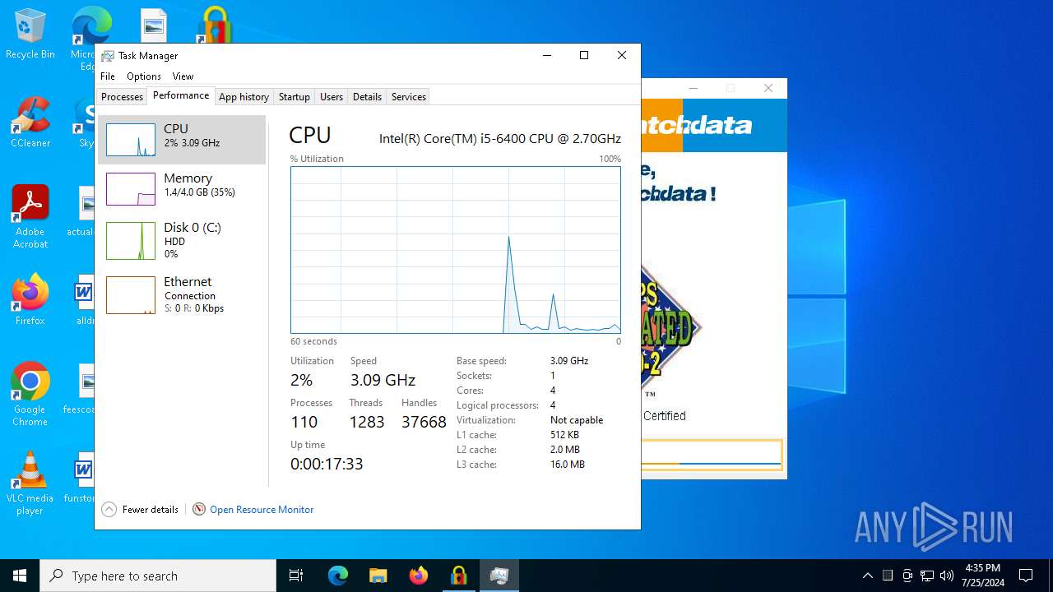The height and width of the screenshot is (592, 1053).
Task: Switch to the Services tab
Action: tap(409, 97)
